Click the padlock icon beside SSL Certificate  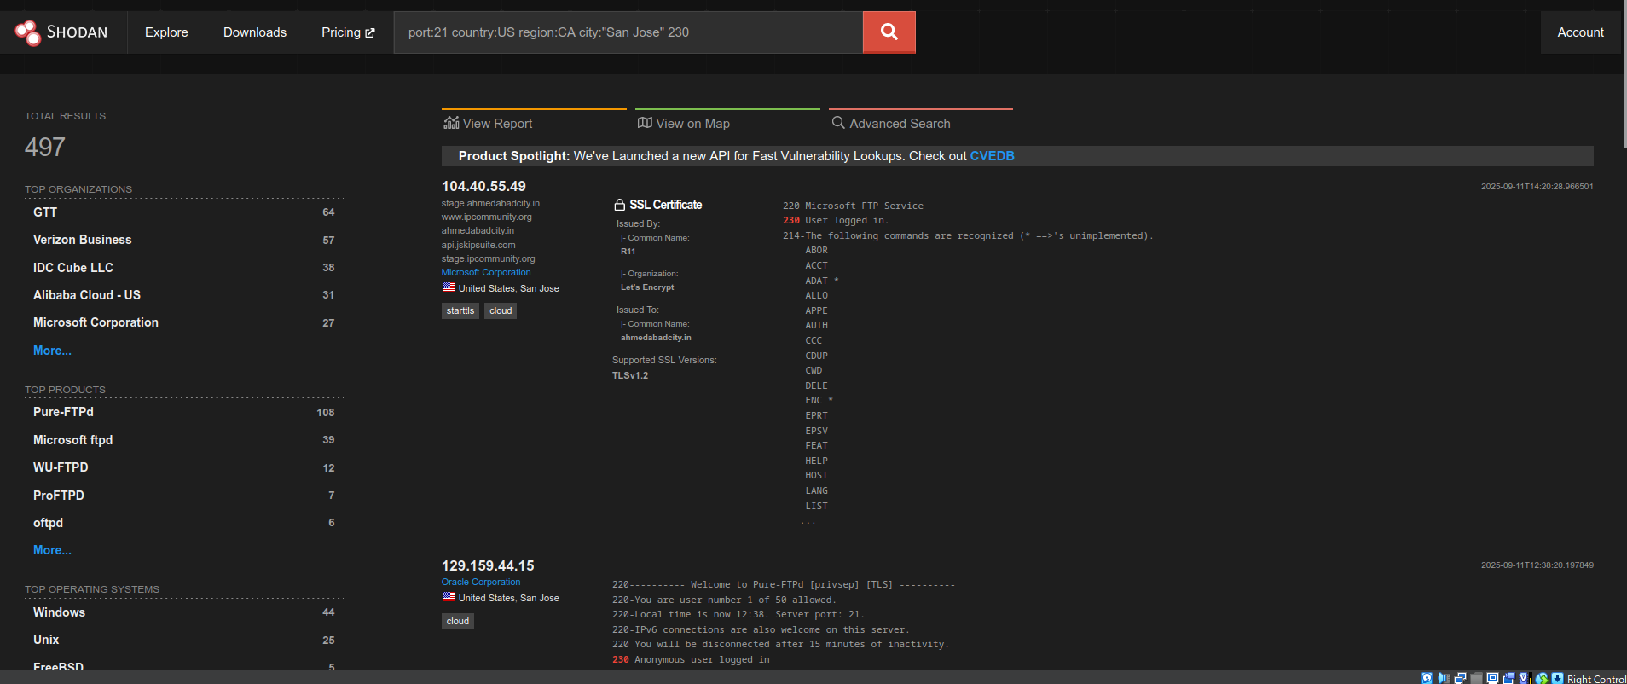point(620,205)
